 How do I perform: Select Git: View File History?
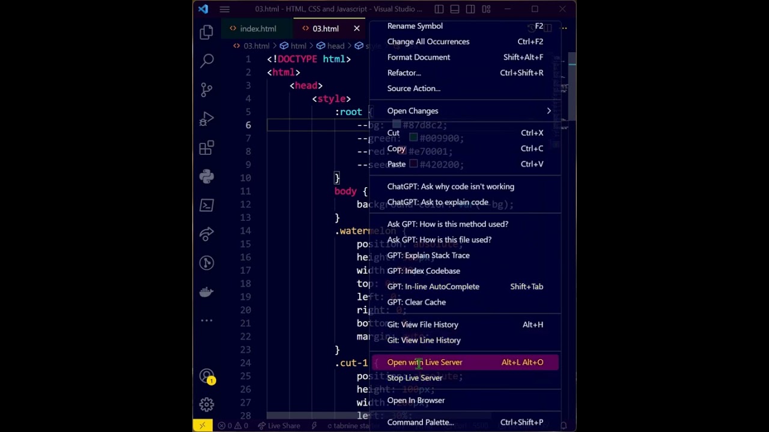click(x=466, y=325)
